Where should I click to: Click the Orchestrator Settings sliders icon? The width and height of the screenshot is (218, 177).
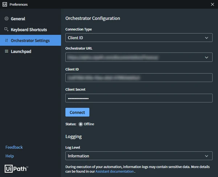(7, 40)
